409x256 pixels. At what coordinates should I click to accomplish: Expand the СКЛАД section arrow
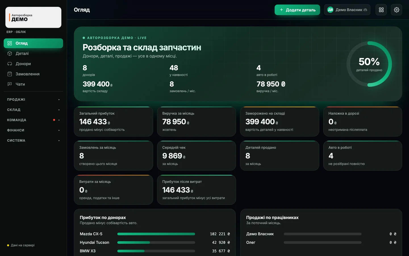point(59,110)
